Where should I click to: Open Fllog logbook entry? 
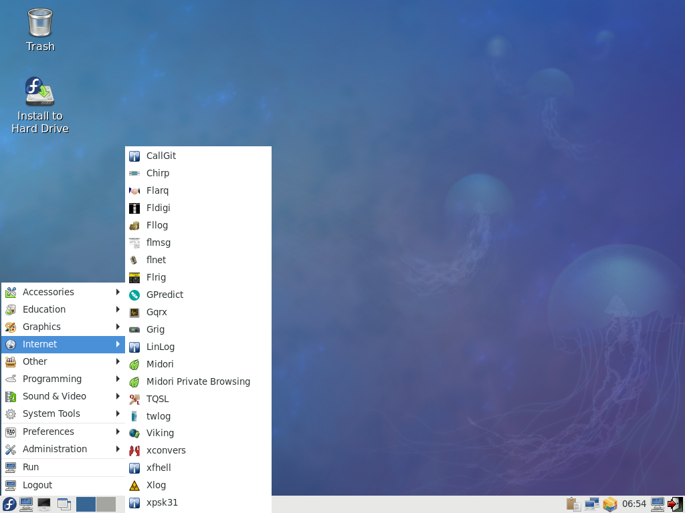pos(198,226)
